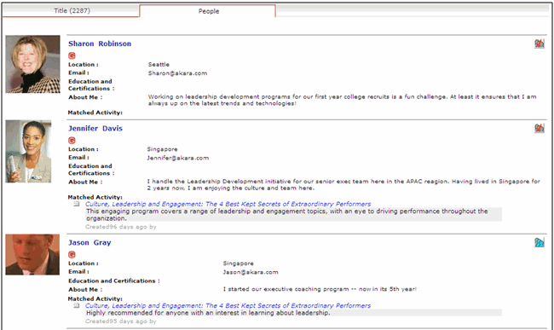The width and height of the screenshot is (554, 330).
Task: Click the document icon beside Jennifer Davis's matched activity
Action: [x=77, y=204]
